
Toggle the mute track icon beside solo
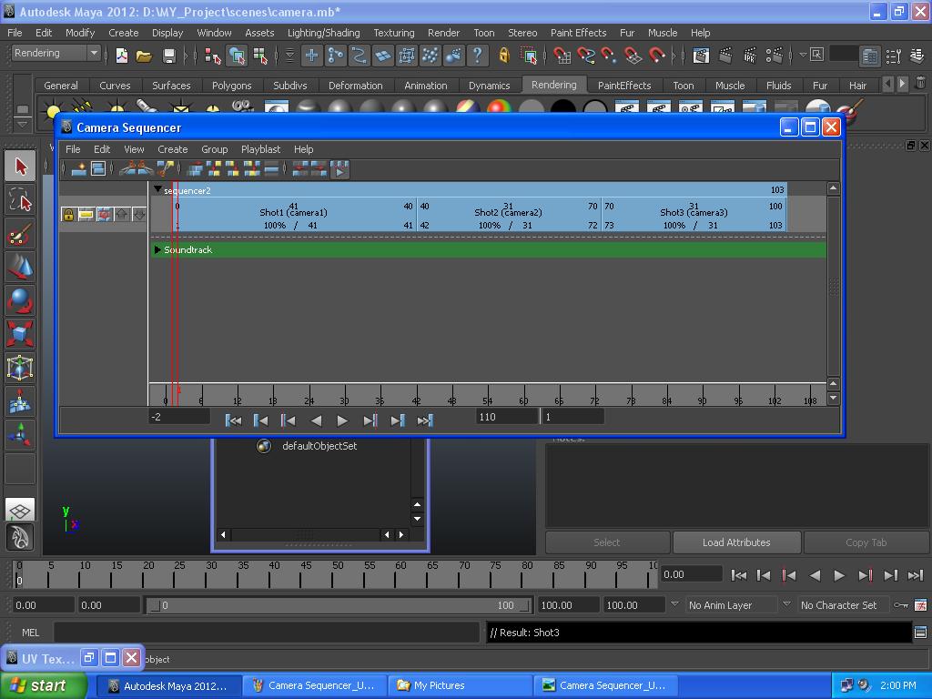click(104, 214)
